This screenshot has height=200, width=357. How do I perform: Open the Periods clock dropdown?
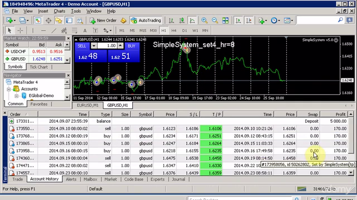point(275,21)
